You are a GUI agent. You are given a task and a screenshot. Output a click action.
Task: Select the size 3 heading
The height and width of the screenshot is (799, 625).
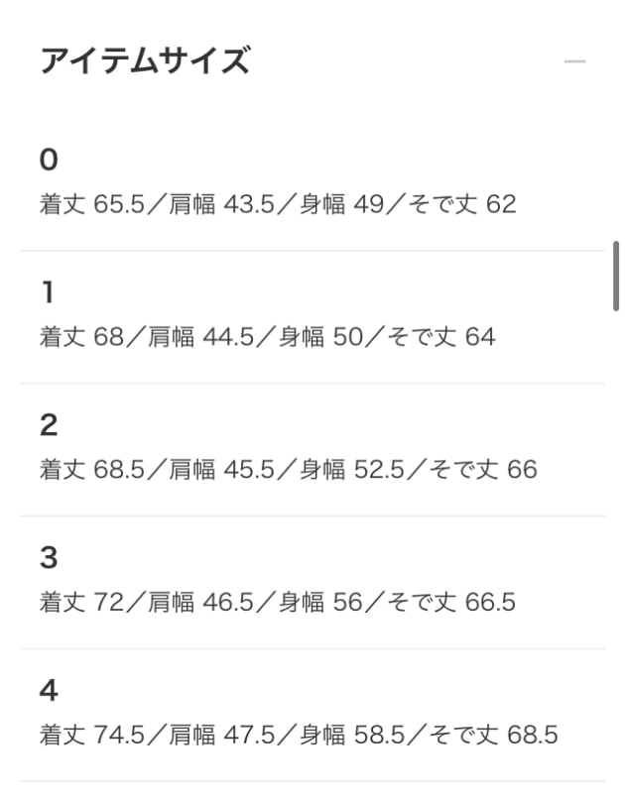(50, 558)
